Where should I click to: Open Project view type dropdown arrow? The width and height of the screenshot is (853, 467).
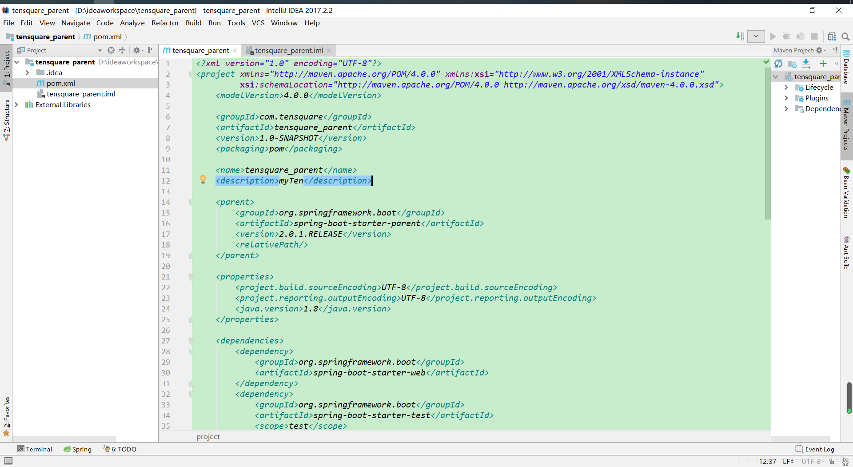(100, 51)
